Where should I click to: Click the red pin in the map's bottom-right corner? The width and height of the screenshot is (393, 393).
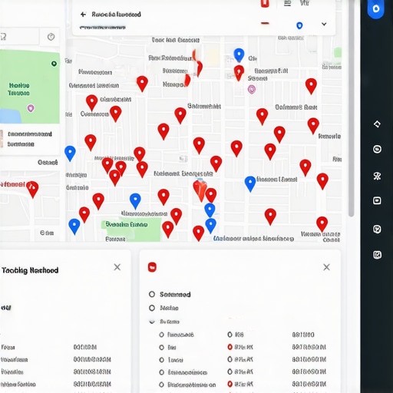322,224
